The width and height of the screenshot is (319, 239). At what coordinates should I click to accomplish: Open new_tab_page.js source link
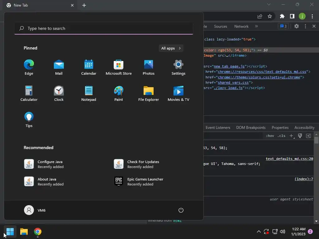[229, 67]
